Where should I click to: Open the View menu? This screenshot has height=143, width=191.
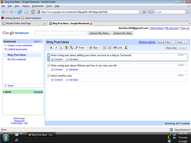point(17,6)
